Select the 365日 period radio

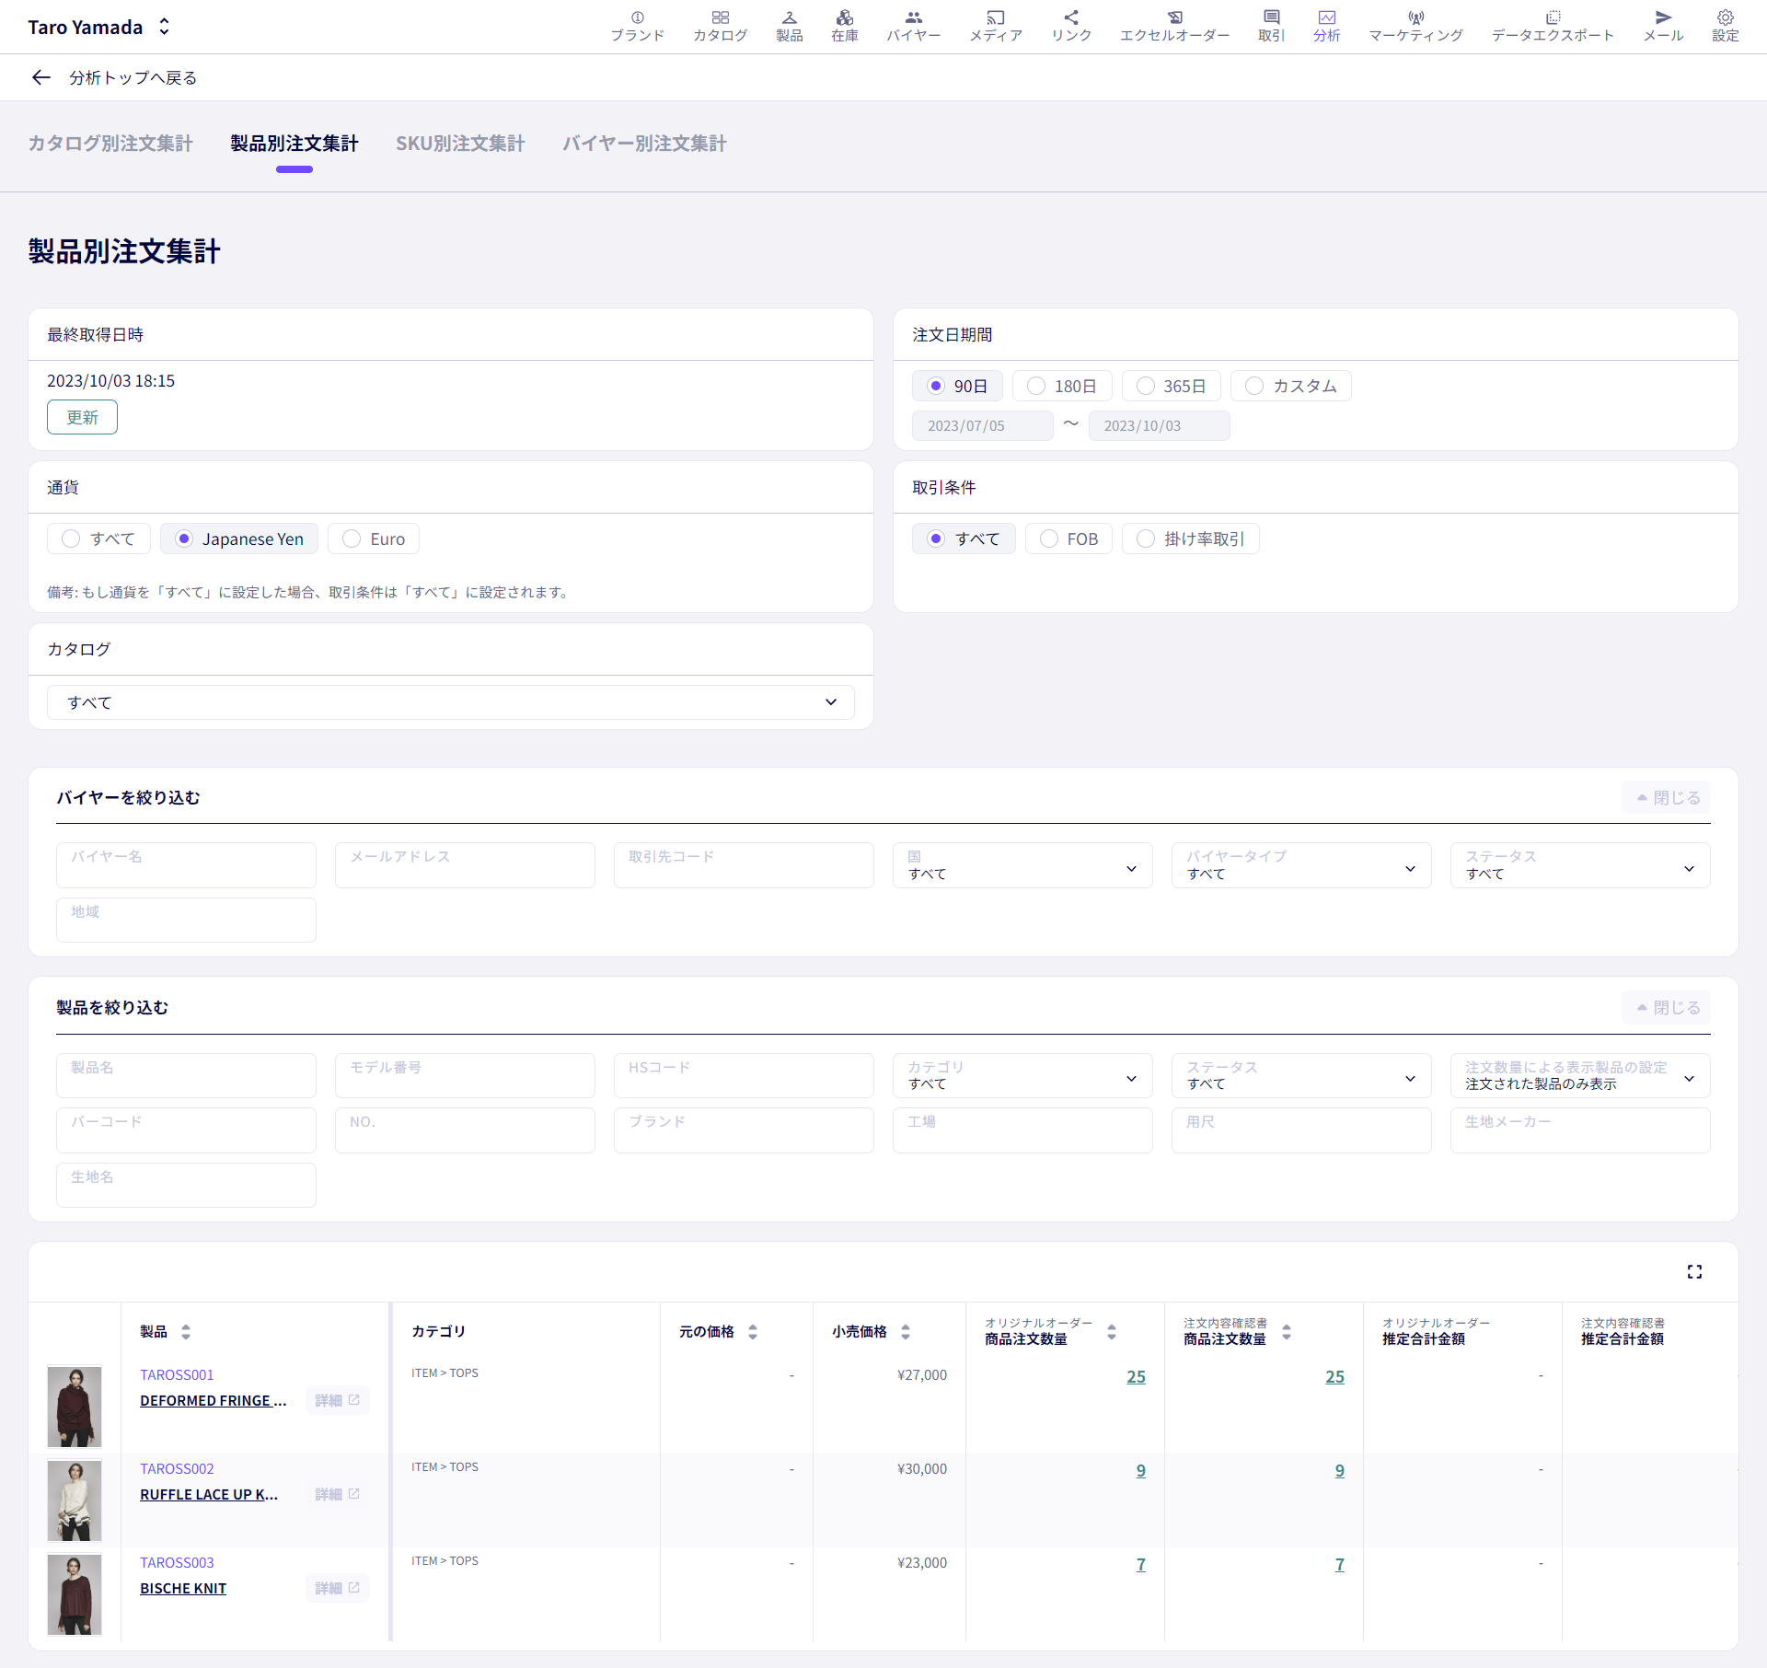coord(1171,386)
